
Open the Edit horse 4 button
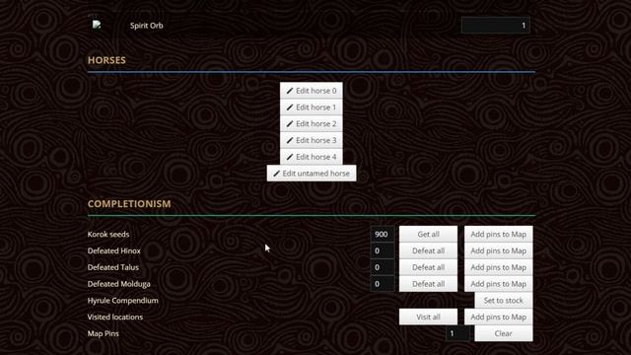tap(312, 157)
